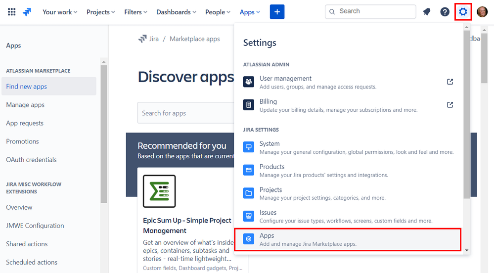Screen dimensions: 494x273
Task: Click the blue plus create button
Action: pyautogui.click(x=277, y=12)
